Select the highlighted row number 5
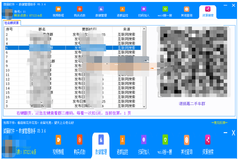This screenshot has height=159, width=239. click(7, 48)
